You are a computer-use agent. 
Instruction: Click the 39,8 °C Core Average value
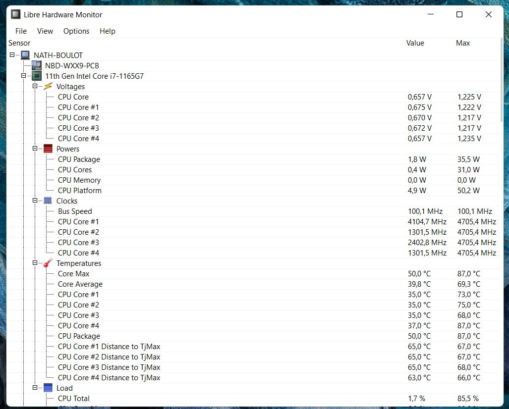click(x=419, y=284)
